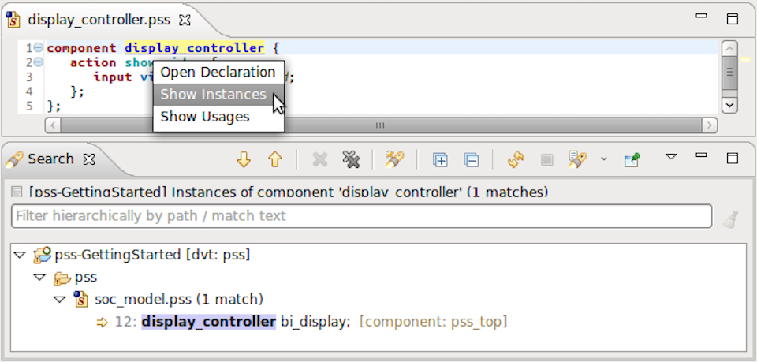Click the 'component' keyword on line 1
Image resolution: width=757 pixels, height=362 pixels.
(81, 48)
